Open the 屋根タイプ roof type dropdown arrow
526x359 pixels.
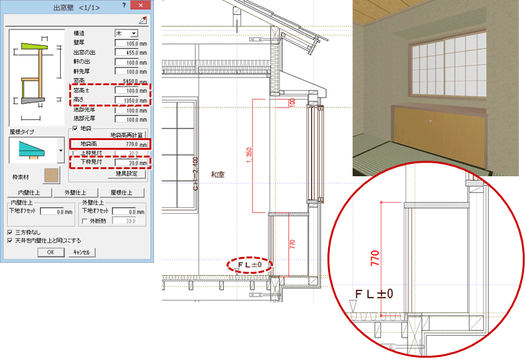point(61,150)
